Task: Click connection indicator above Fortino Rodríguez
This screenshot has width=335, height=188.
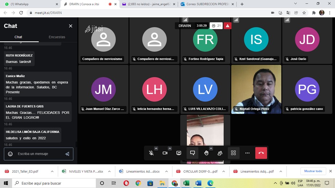Action: point(185,20)
